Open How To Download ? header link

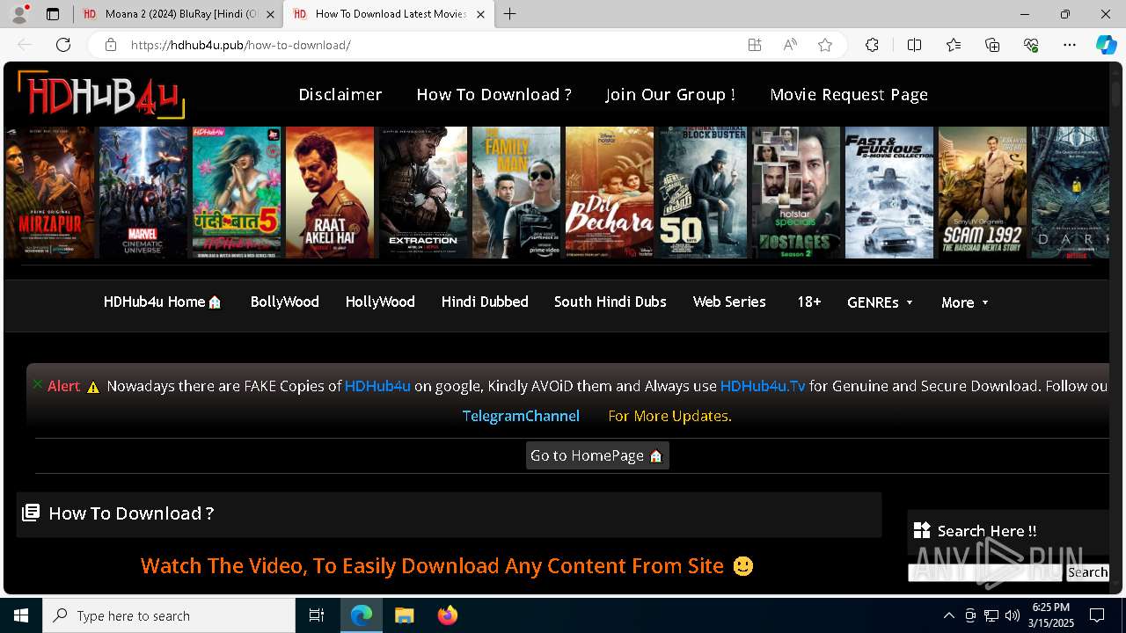coord(494,94)
